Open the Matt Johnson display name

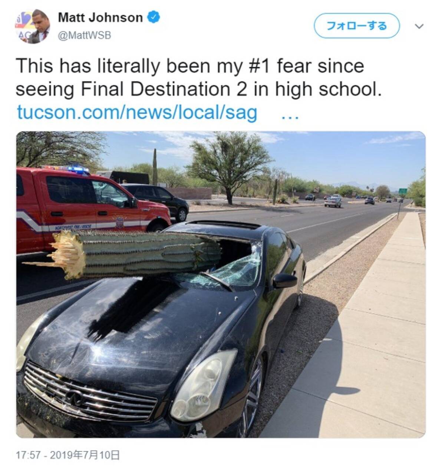pos(100,17)
